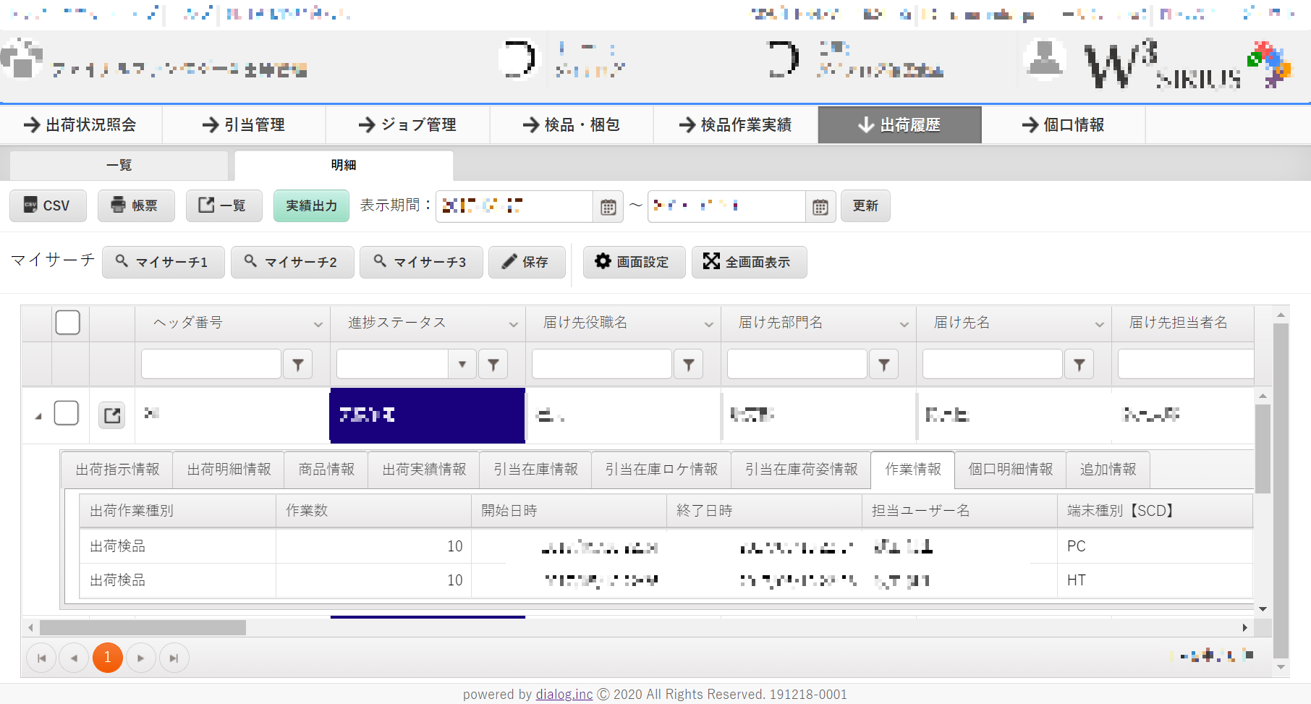This screenshot has width=1311, height=704.
Task: Click the 届け先部門名 filter funnel icon
Action: click(x=883, y=365)
